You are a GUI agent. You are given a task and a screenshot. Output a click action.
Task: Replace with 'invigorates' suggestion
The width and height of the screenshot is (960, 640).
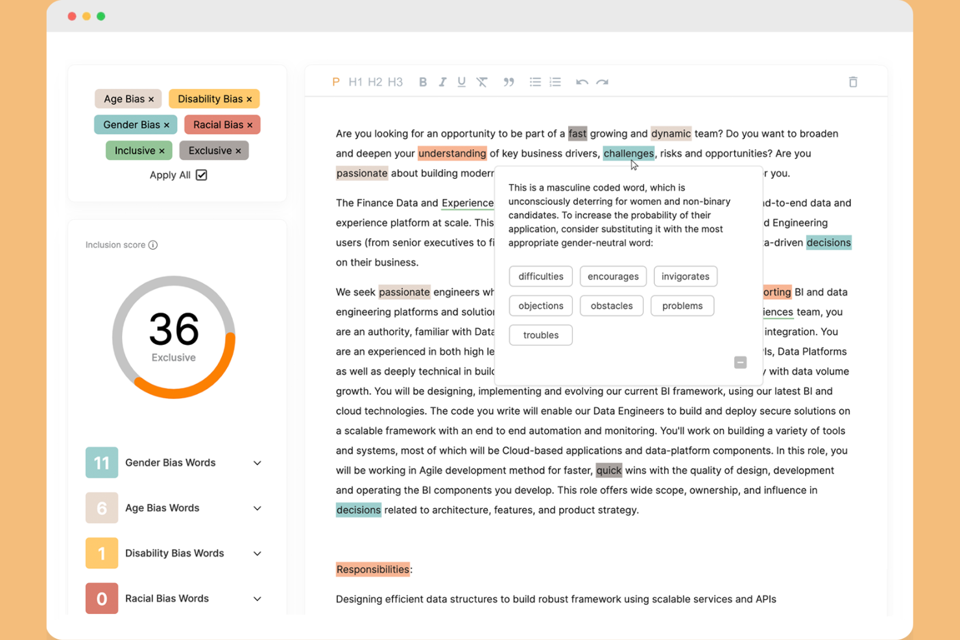click(x=686, y=276)
